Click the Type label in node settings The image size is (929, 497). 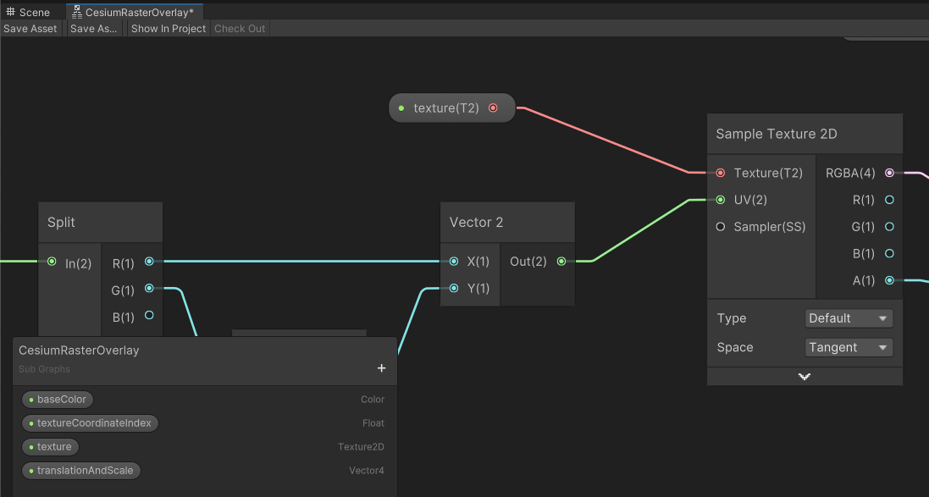click(x=732, y=318)
